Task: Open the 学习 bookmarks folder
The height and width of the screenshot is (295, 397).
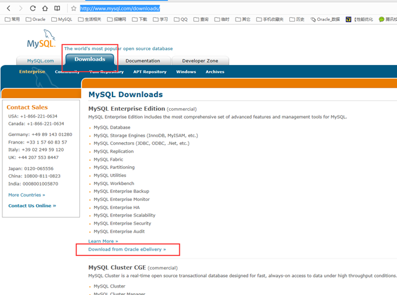Action: 161,19
